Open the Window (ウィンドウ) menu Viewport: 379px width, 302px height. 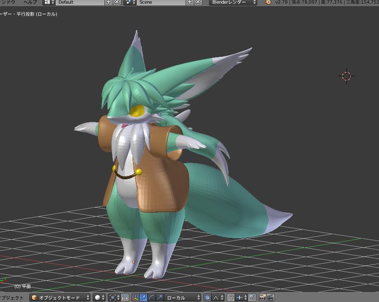point(7,2)
